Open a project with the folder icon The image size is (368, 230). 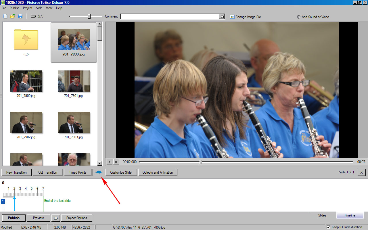point(13,16)
